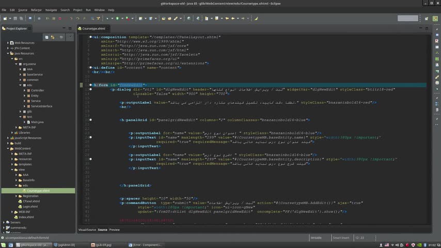This screenshot has width=441, height=248.
Task: Open Project Explorer view menu dropdown
Action: click(x=70, y=37)
